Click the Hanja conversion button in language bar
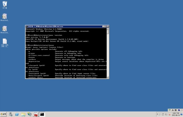The width and height of the screenshot is (183, 117). (x=175, y=110)
